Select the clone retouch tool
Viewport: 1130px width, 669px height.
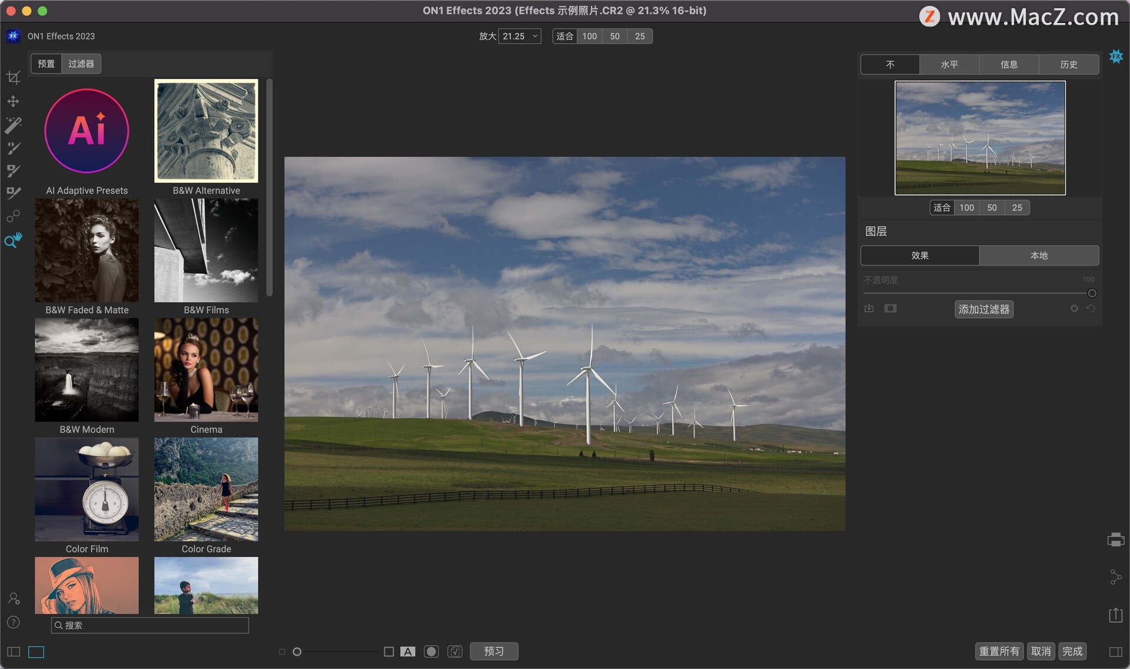(13, 216)
